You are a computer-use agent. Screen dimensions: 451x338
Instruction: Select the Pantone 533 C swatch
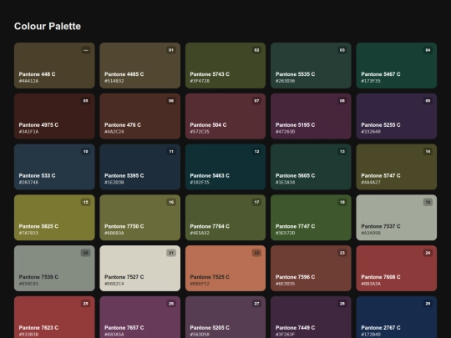pyautogui.click(x=54, y=167)
